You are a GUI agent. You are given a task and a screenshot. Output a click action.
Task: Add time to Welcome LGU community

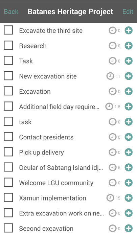(x=129, y=183)
